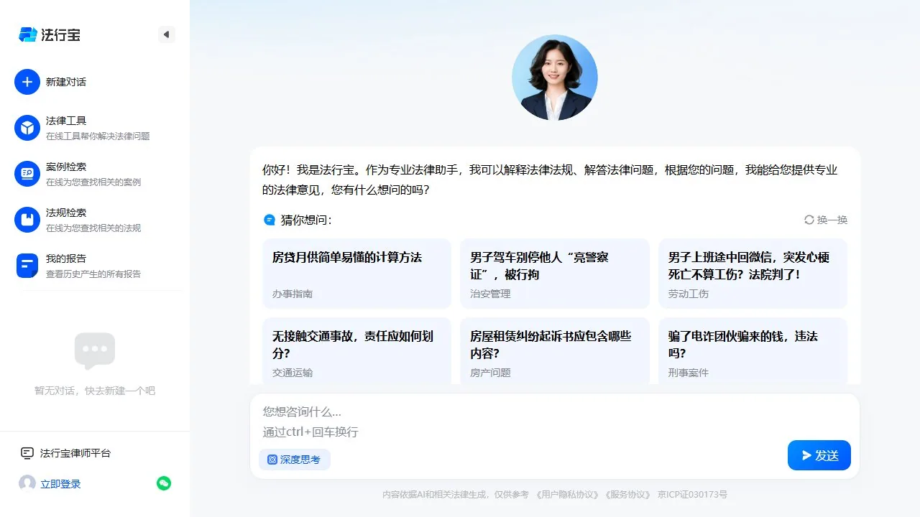
Task: Open the 男子驾车别停他人 suggestion card
Action: tap(555, 274)
